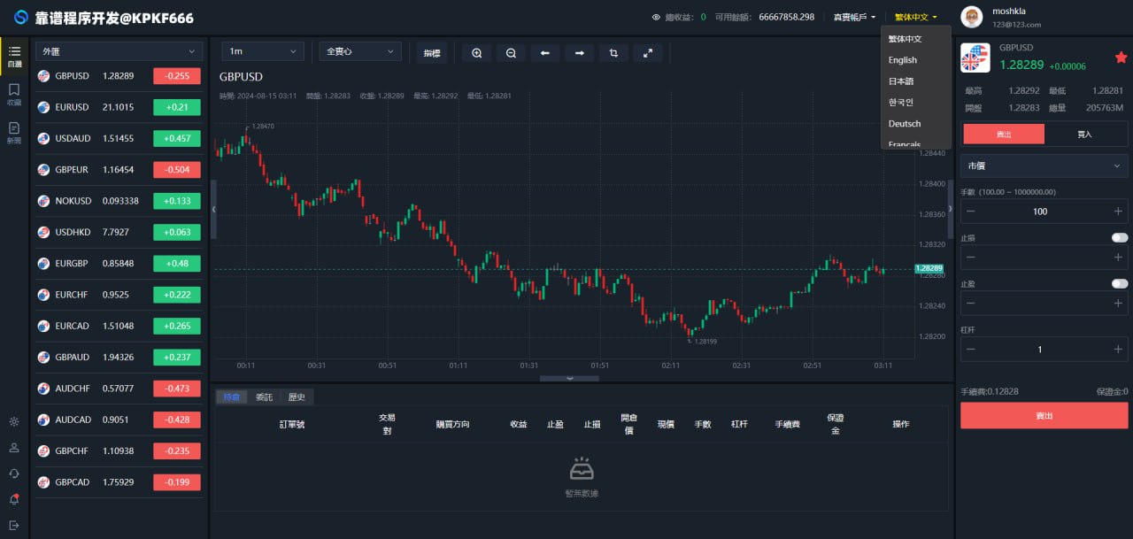Expand the chart to fullscreen
1133x539 pixels.
coord(648,53)
